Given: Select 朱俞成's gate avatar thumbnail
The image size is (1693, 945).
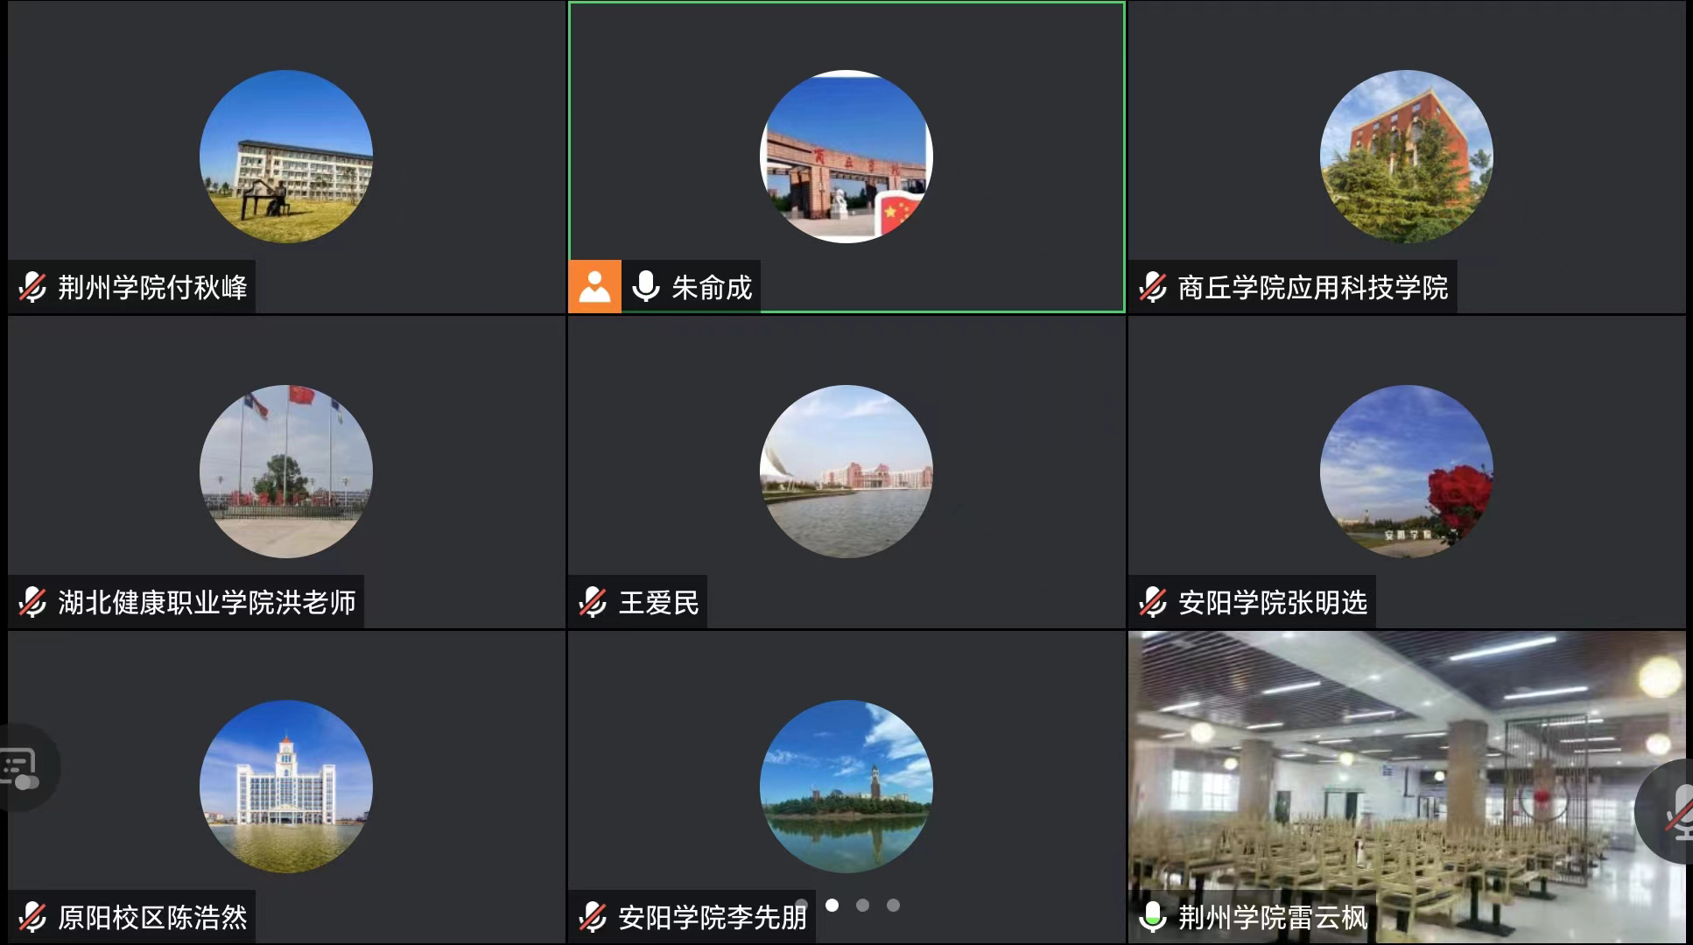Looking at the screenshot, I should (x=846, y=157).
